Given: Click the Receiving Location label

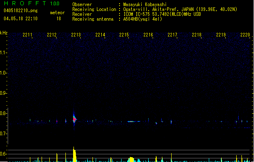Looking at the screenshot, I should click(94, 9).
